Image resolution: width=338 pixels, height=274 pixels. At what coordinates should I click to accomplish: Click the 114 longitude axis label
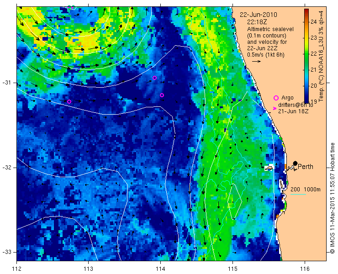[x=160, y=269]
